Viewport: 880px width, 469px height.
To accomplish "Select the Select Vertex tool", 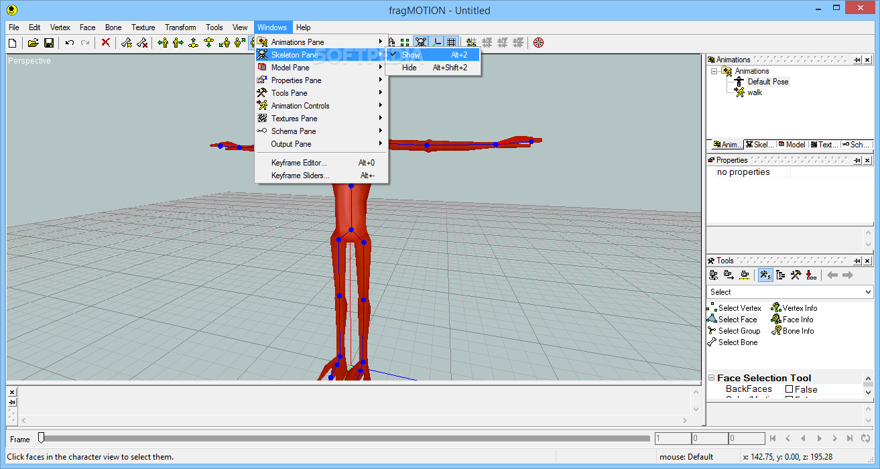I will 734,308.
